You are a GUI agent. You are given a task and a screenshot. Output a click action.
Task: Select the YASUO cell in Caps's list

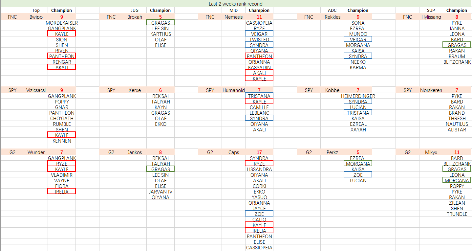[259, 197]
